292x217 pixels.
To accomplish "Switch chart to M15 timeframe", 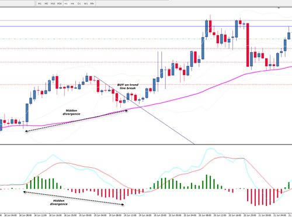I will [53, 4].
